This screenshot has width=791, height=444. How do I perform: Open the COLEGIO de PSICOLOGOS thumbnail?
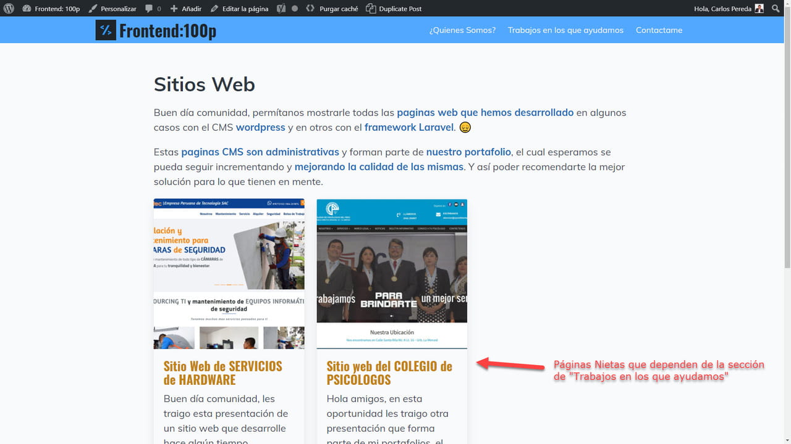tap(392, 274)
